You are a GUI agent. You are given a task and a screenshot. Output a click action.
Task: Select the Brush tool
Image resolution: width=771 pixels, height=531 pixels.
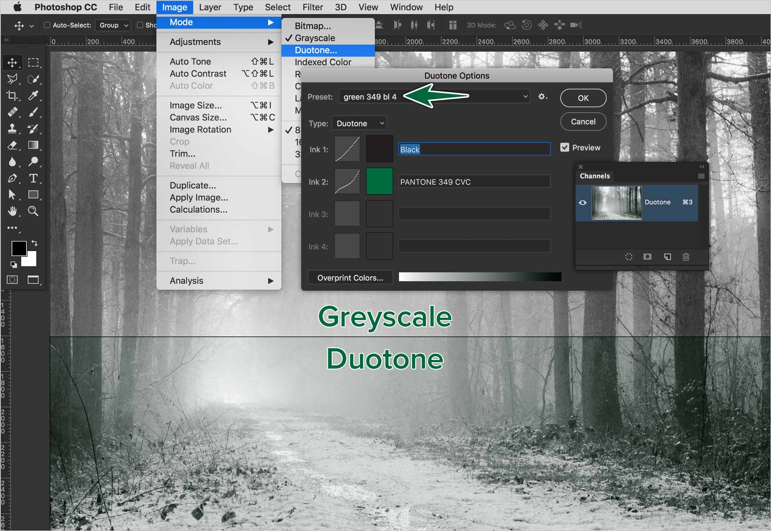click(x=33, y=112)
